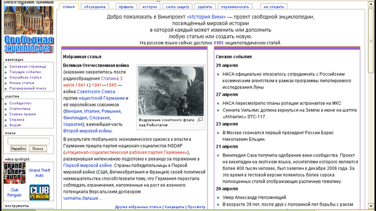Viewport: 376px width, 211px height.
Task: Open the история tab
Action: (x=150, y=6)
